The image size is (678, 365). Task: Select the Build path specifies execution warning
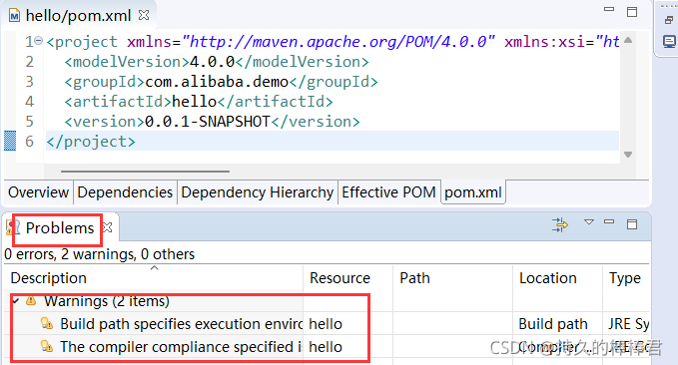point(181,324)
